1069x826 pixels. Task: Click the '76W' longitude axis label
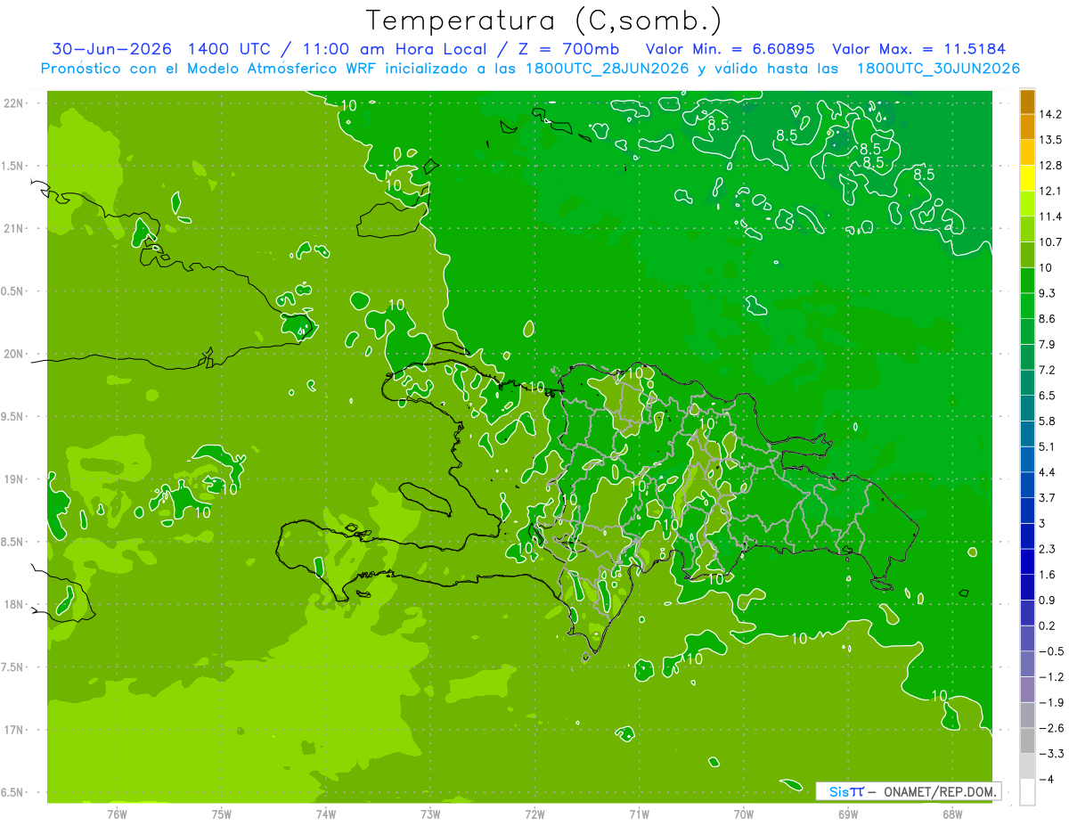point(117,814)
